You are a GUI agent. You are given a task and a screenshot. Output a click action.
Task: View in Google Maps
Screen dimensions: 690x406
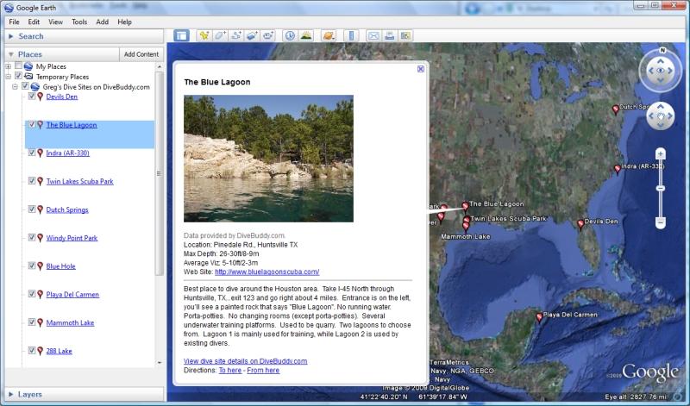tap(405, 35)
